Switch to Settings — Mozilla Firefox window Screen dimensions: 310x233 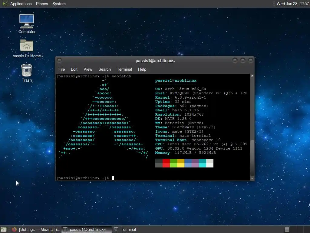(x=36, y=229)
